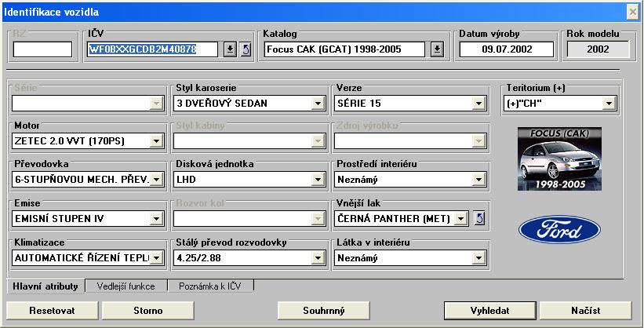Expand the Klimatizace dropdown arrow
Image resolution: width=644 pixels, height=328 pixels.
coord(156,257)
